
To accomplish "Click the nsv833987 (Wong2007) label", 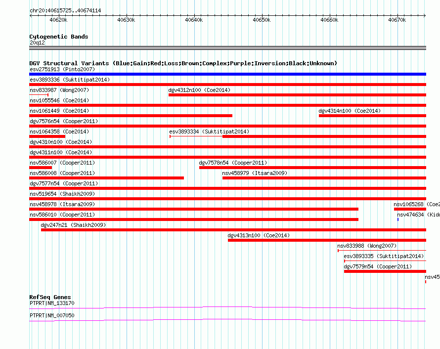I will click(x=59, y=90).
